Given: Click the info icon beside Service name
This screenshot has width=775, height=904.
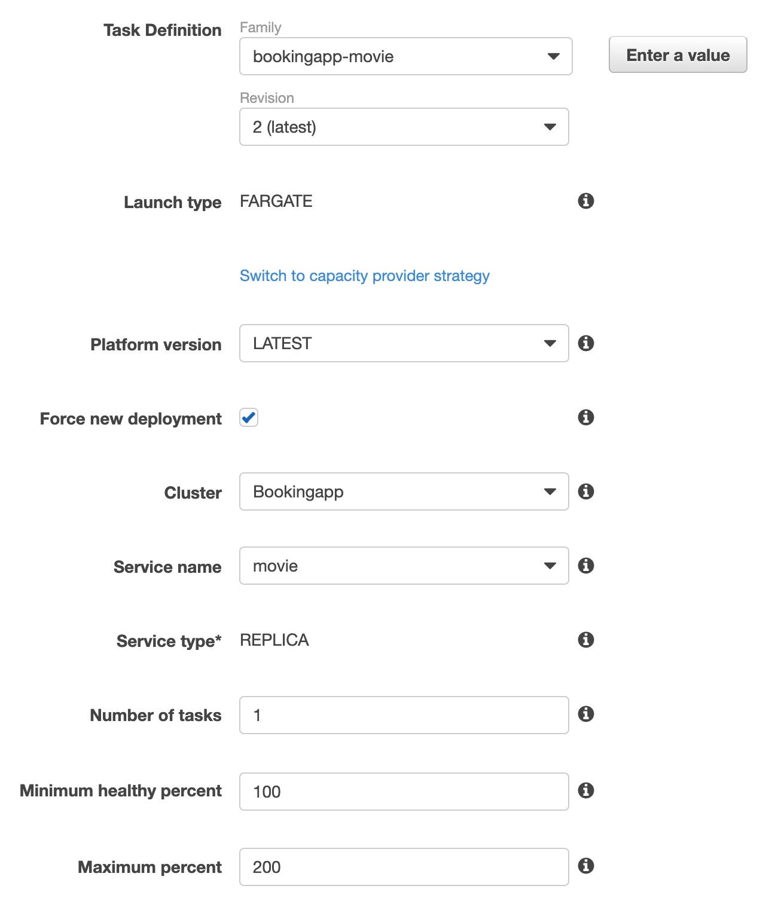Looking at the screenshot, I should (586, 566).
